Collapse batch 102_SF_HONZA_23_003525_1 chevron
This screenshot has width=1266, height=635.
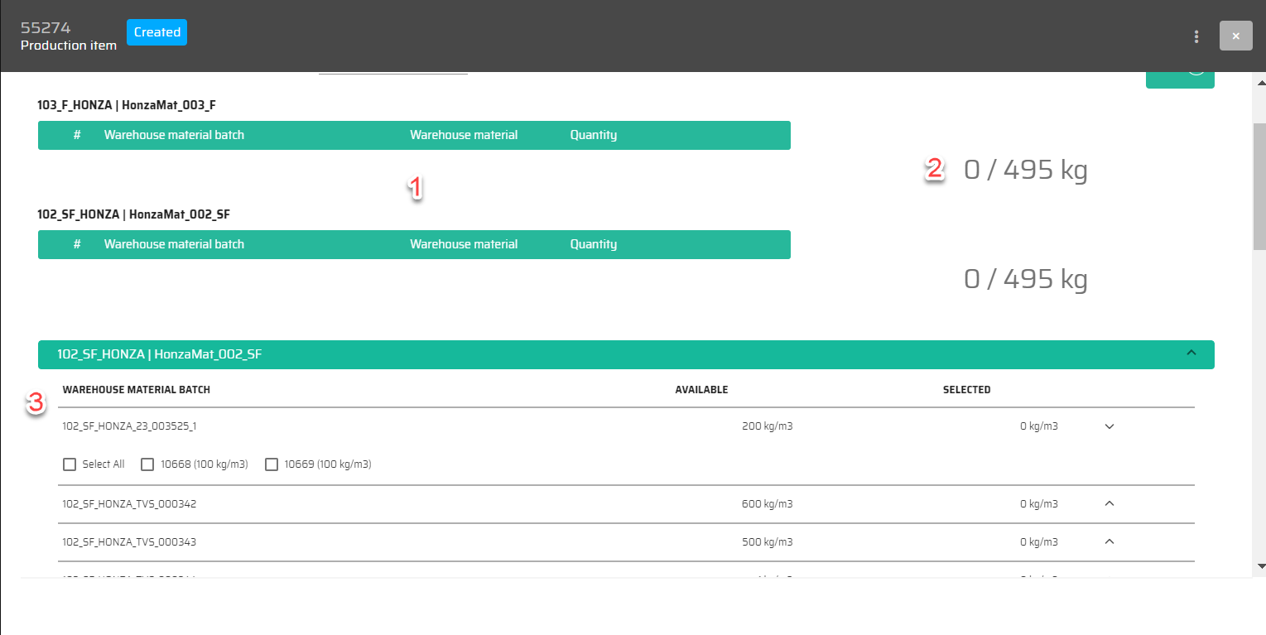[1110, 426]
